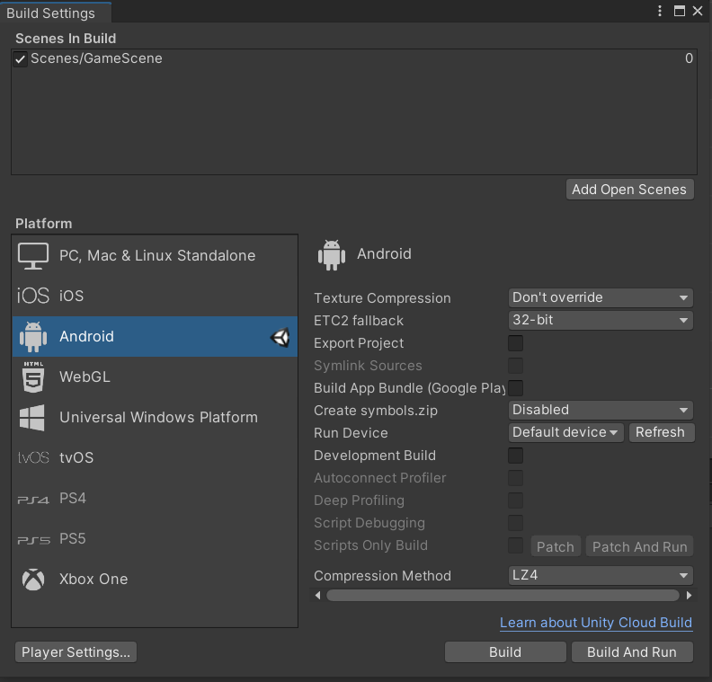This screenshot has height=682, width=712.
Task: Select Universal Windows Platform entry
Action: [x=155, y=418]
